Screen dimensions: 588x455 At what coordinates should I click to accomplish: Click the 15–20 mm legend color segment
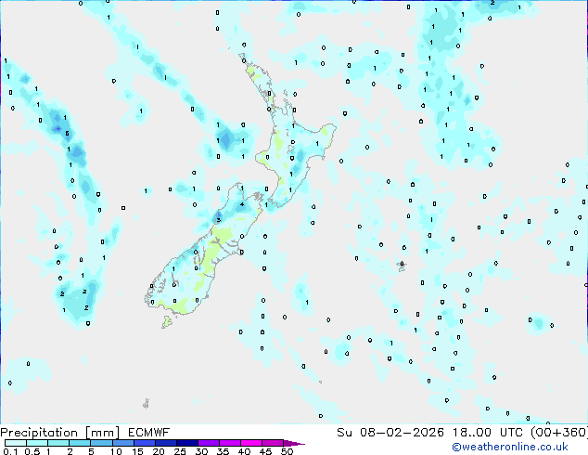(x=144, y=443)
